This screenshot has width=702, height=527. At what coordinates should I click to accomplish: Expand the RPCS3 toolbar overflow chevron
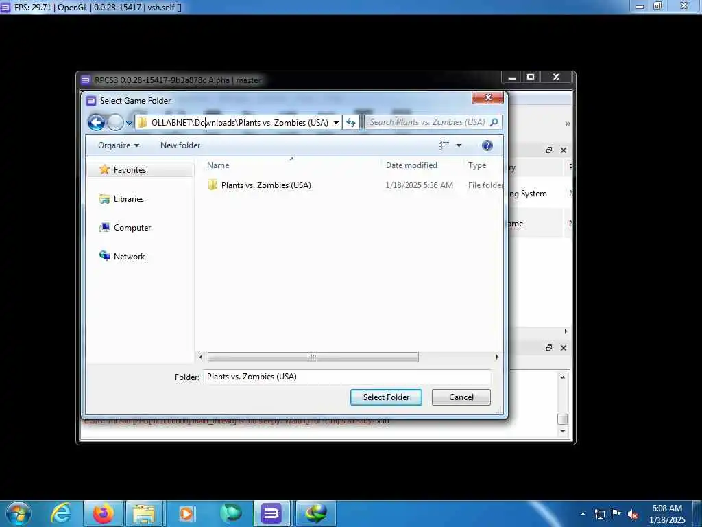coord(568,124)
